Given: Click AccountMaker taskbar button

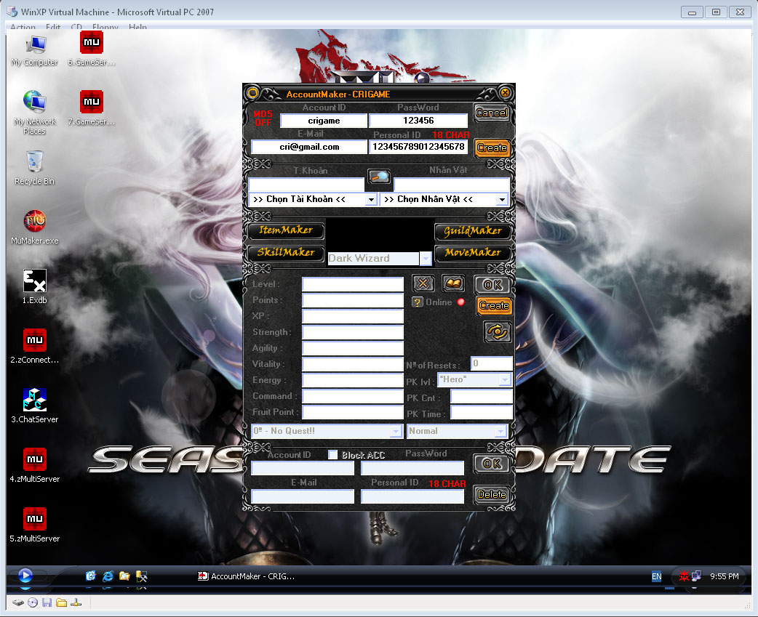Looking at the screenshot, I should coord(247,576).
